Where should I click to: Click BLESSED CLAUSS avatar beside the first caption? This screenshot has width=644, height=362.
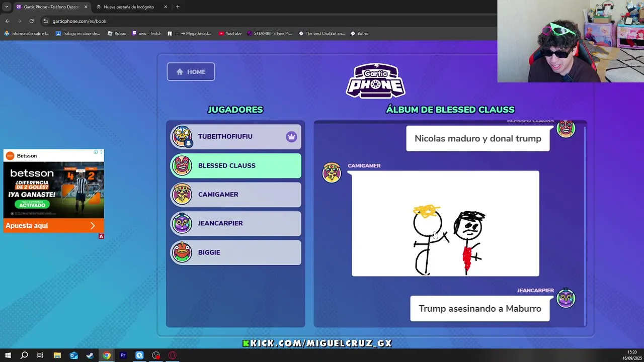pos(566,129)
